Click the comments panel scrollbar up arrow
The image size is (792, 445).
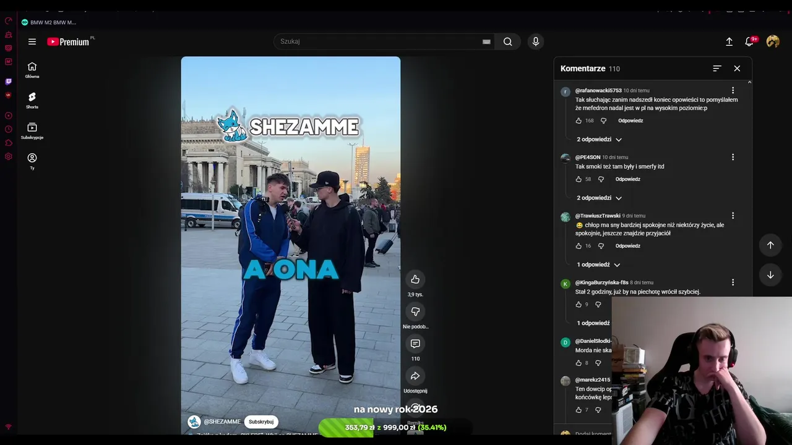point(749,82)
